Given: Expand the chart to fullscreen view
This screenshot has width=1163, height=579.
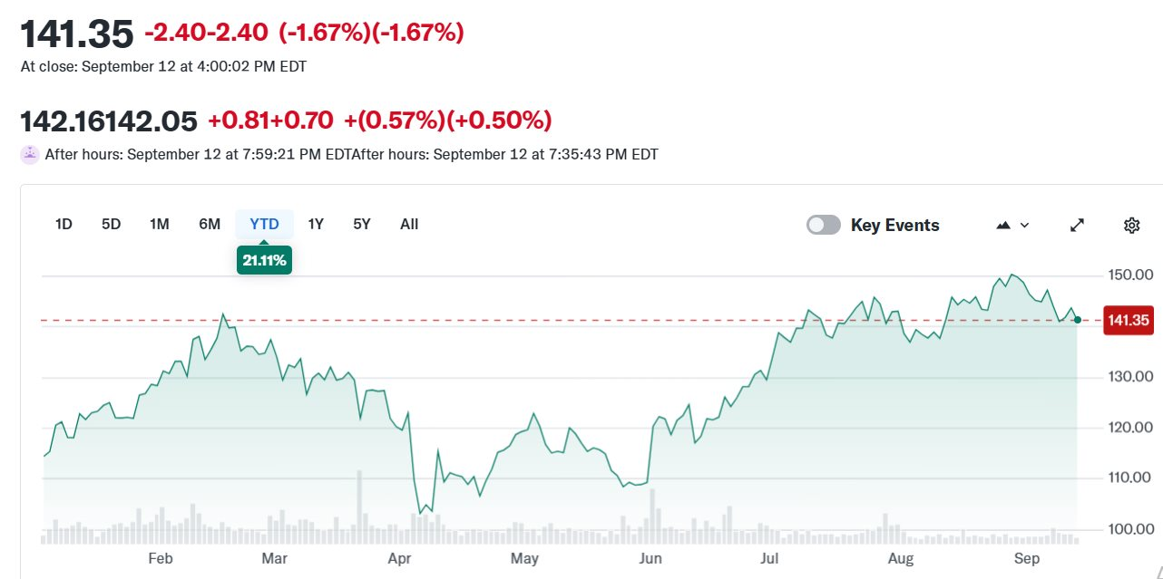Looking at the screenshot, I should tap(1077, 225).
